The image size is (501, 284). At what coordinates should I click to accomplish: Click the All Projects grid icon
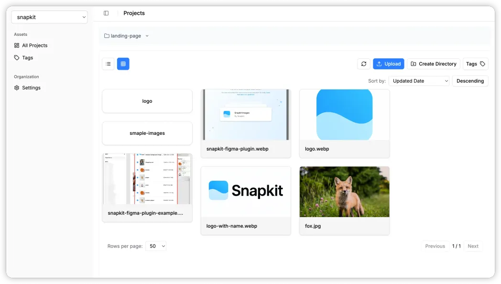point(17,45)
